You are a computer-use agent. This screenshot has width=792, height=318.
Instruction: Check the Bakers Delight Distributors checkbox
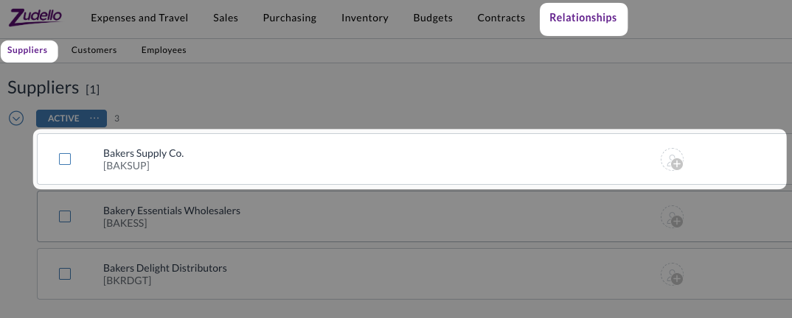point(65,274)
